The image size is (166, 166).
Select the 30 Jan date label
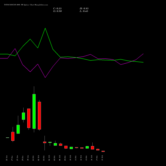click(x=28, y=158)
